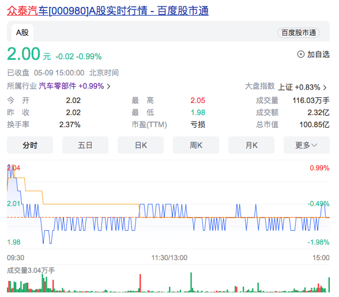This screenshot has width=339, height=297.
Task: Open the 汽车零部件 +0.99% industry link
Action: tap(71, 86)
